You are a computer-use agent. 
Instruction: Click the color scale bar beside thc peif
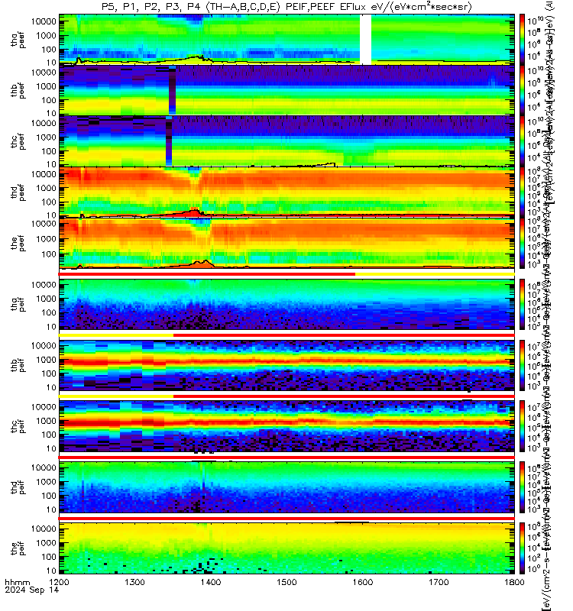tap(522, 426)
